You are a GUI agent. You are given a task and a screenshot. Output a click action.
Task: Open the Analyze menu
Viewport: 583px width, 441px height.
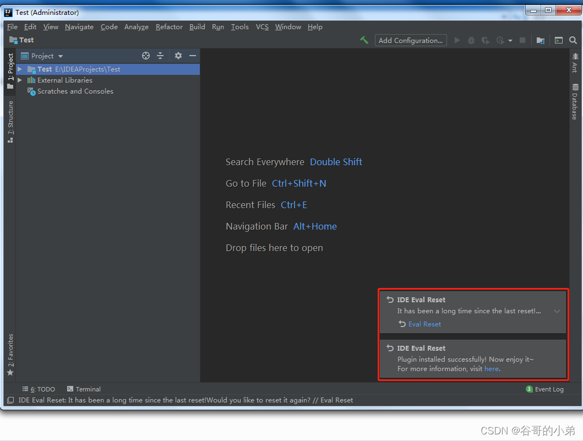136,27
